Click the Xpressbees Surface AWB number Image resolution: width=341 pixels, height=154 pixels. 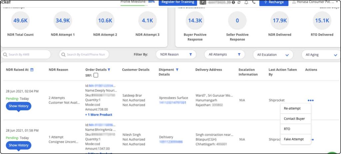(x=173, y=103)
